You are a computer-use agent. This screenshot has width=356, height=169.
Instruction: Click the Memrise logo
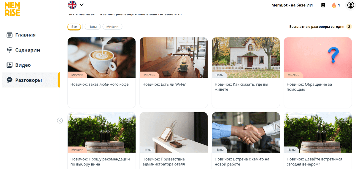(12, 9)
